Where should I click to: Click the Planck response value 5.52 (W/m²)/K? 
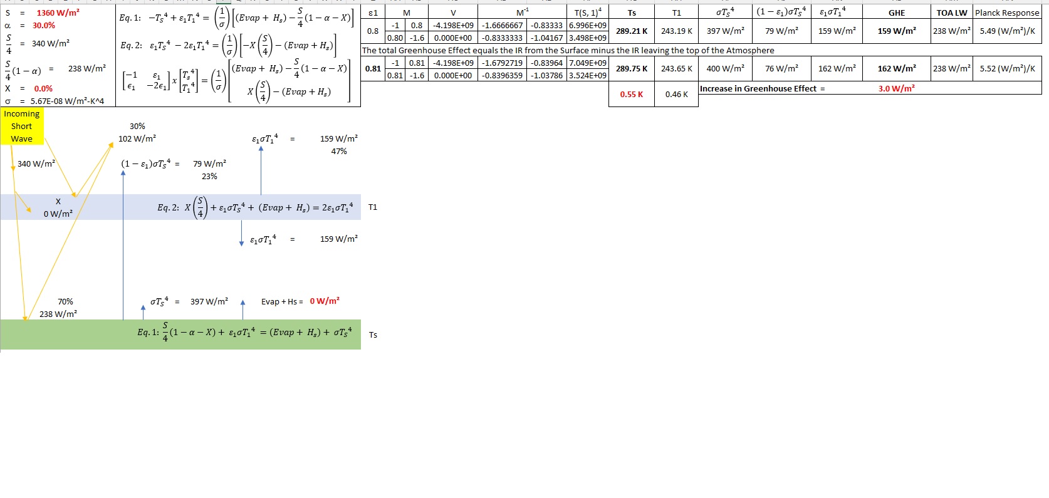click(1007, 68)
